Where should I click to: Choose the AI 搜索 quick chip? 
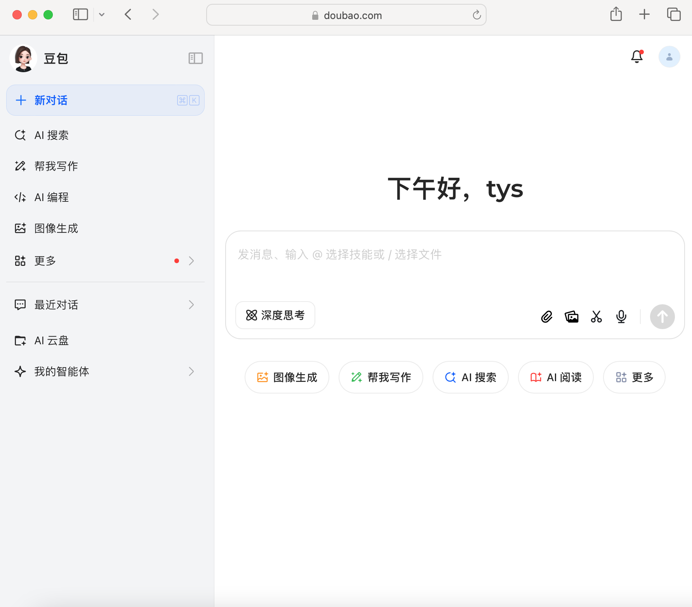point(471,377)
